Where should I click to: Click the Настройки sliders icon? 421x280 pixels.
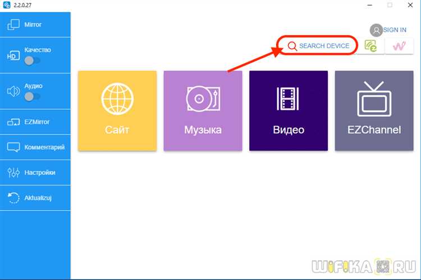(x=13, y=172)
